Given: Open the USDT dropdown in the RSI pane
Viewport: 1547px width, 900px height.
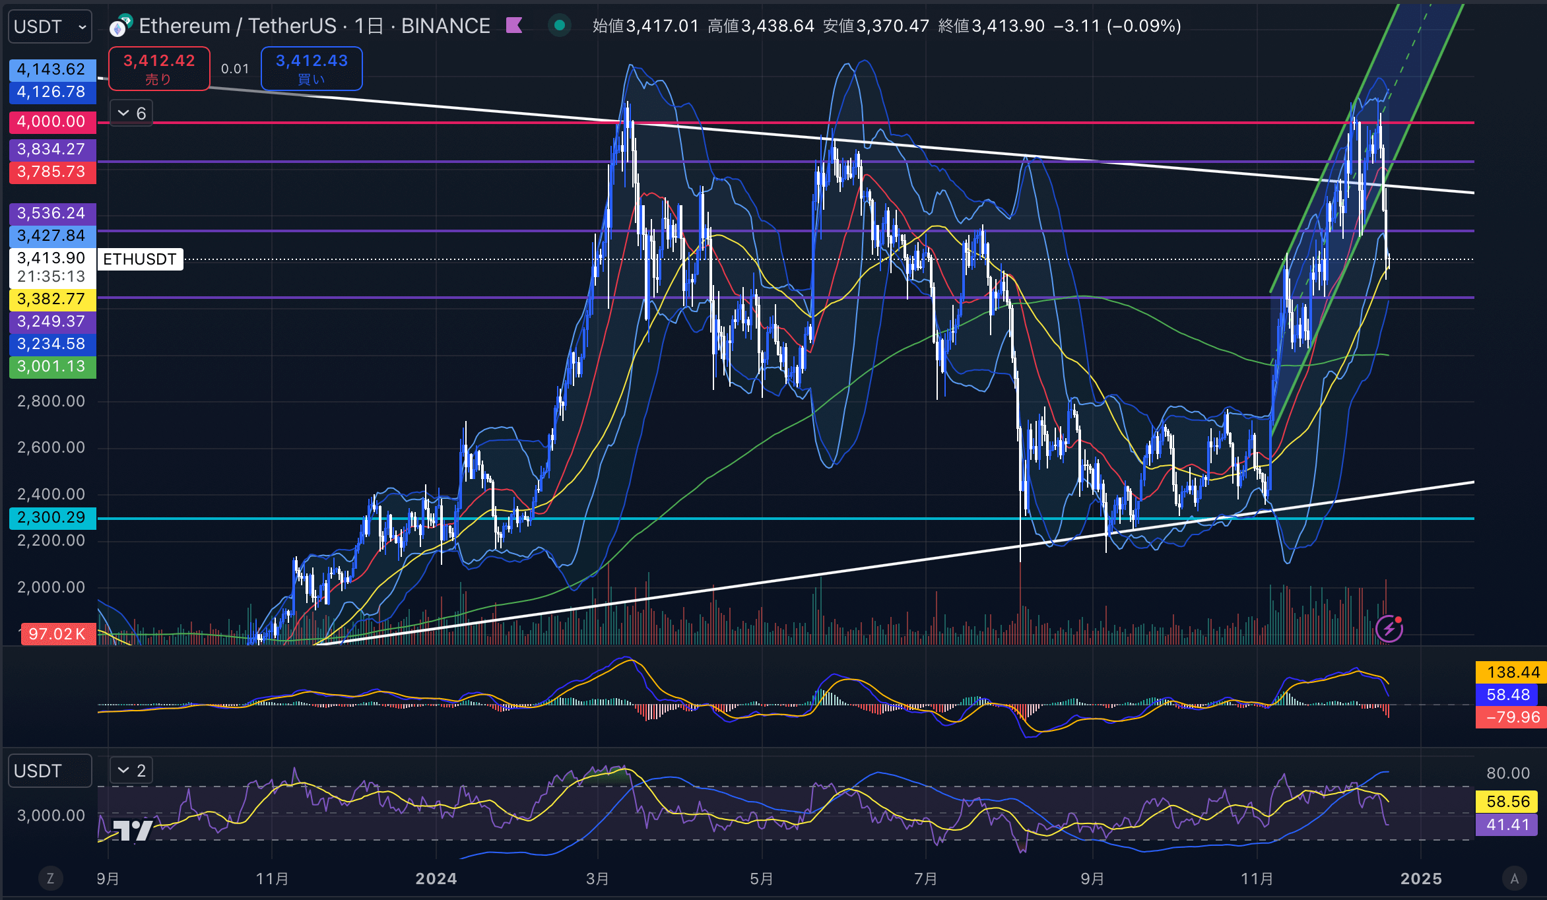Looking at the screenshot, I should point(50,771).
